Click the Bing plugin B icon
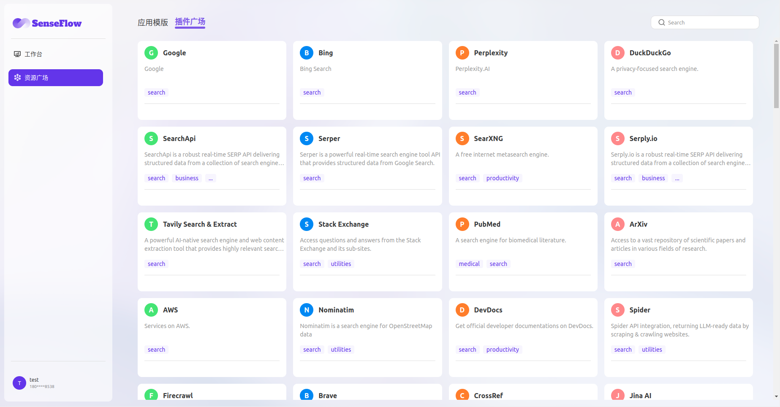Screen dimensions: 780x407 click(307, 53)
